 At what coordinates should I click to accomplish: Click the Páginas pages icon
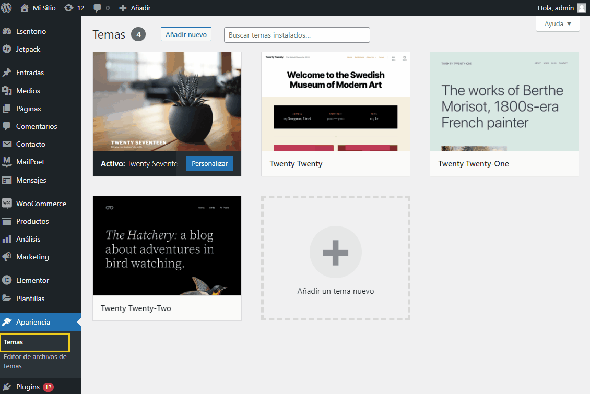click(7, 109)
